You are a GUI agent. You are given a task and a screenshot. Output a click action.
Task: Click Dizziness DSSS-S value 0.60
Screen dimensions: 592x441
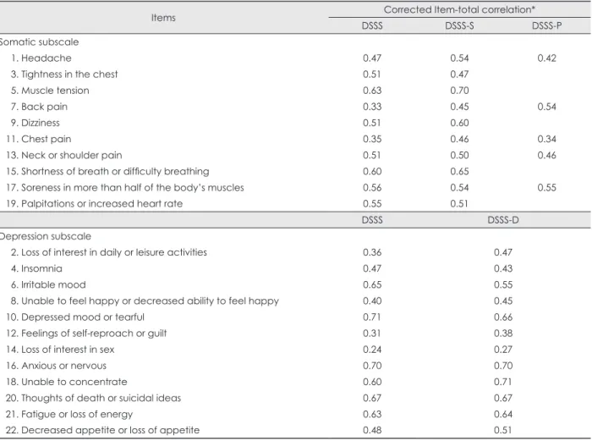pos(459,124)
